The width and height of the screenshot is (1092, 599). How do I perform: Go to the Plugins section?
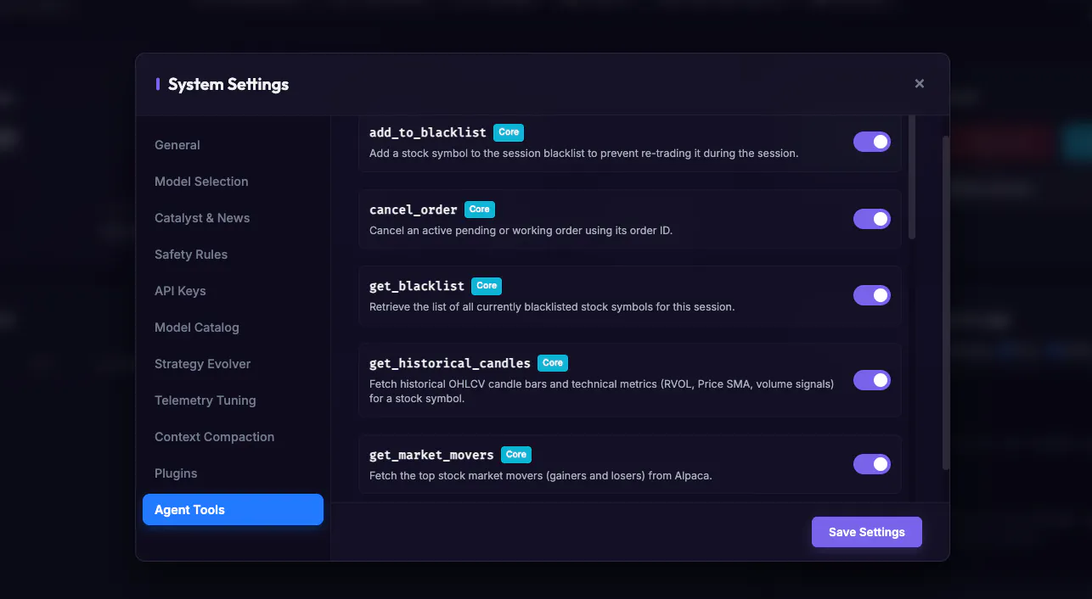pos(233,473)
